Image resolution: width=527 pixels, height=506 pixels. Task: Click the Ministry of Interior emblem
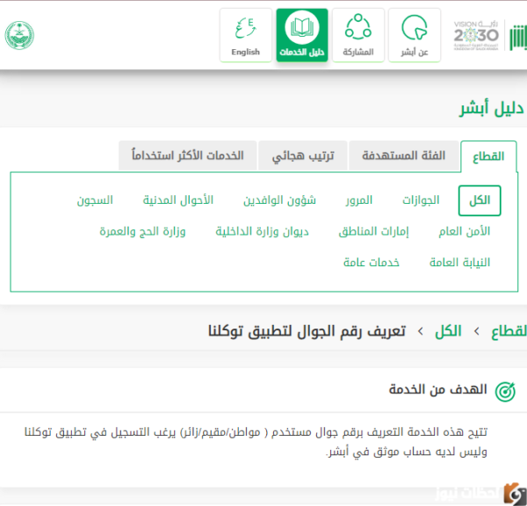point(19,35)
